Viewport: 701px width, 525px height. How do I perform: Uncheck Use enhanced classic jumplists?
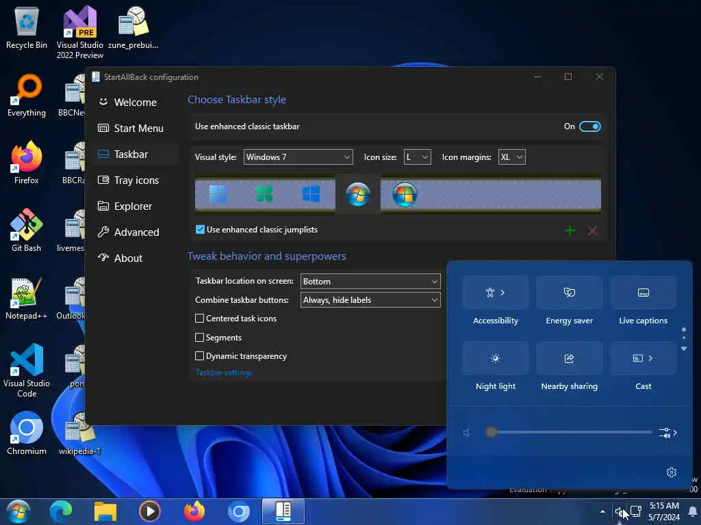pos(200,230)
